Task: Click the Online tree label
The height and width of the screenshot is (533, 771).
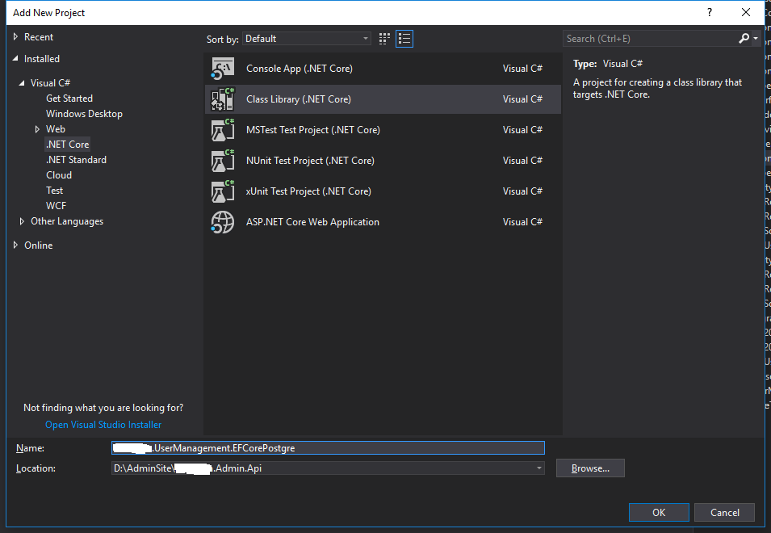Action: click(39, 245)
